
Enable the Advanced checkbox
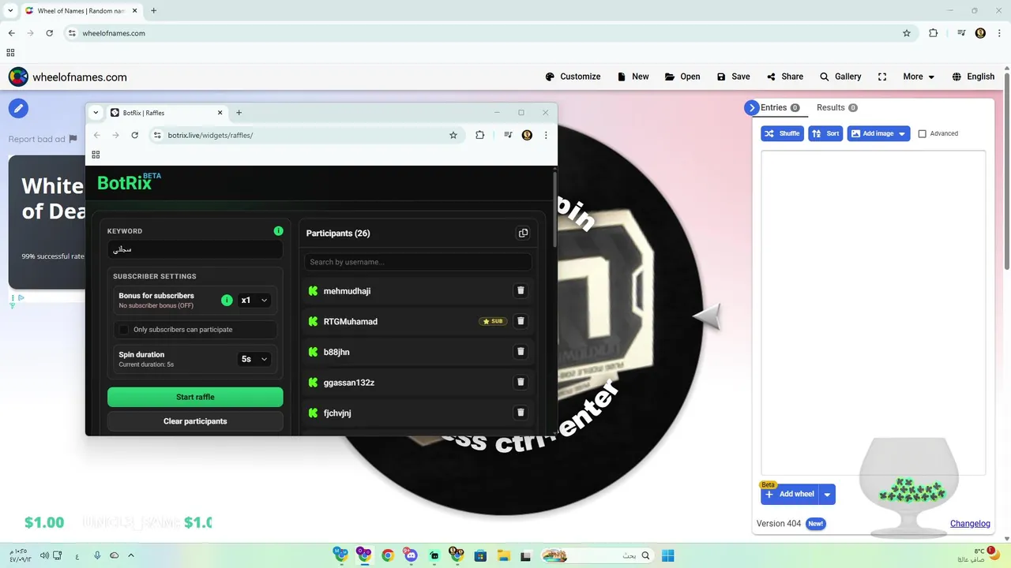tap(922, 133)
